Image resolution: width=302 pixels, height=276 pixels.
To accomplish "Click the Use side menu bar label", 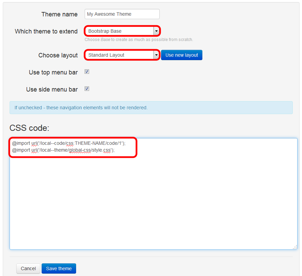I will coord(52,89).
